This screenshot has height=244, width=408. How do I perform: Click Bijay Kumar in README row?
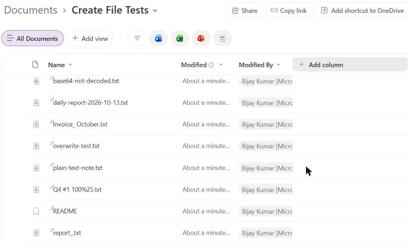point(266,211)
